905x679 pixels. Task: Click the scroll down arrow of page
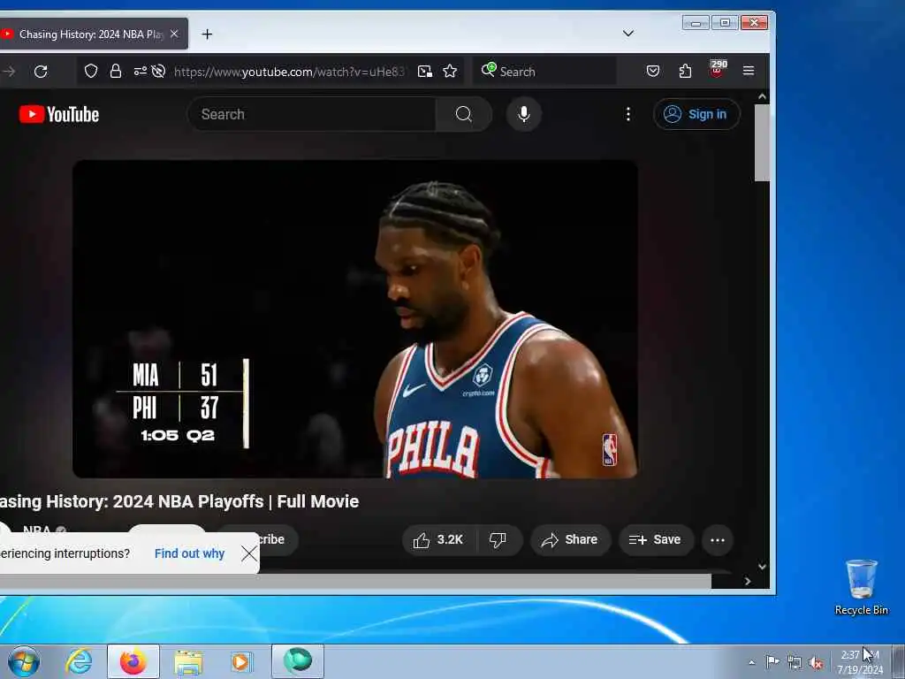tap(762, 567)
